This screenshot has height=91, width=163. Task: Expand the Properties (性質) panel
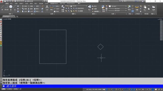coord(113,14)
